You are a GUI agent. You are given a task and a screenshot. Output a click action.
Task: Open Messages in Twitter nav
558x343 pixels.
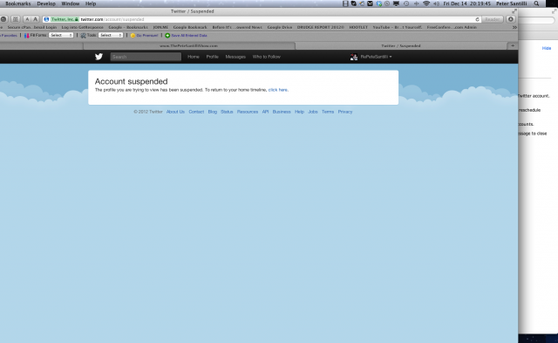pyautogui.click(x=235, y=57)
